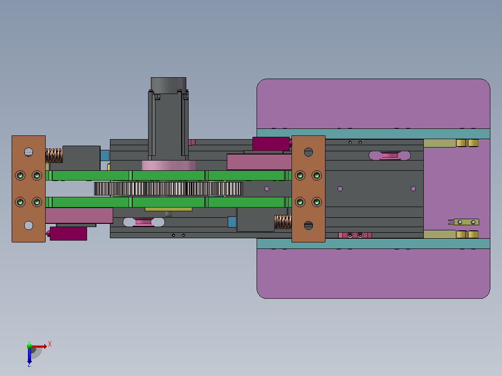Click the orange spring beside the left plate
The width and height of the screenshot is (502, 376).
click(54, 155)
